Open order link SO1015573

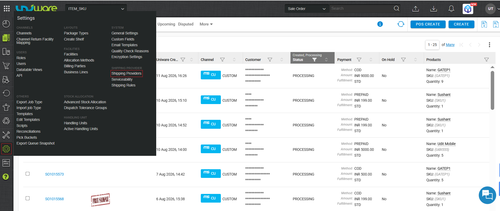coord(54,174)
